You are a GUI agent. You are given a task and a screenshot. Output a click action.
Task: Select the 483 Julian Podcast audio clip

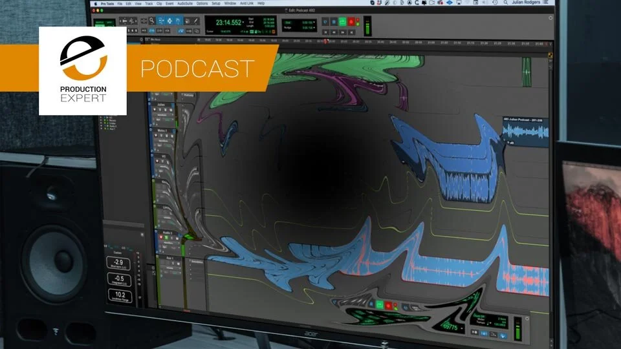526,131
